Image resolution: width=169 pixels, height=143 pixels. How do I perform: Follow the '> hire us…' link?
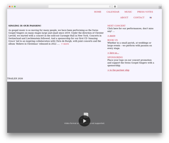tap(113, 53)
